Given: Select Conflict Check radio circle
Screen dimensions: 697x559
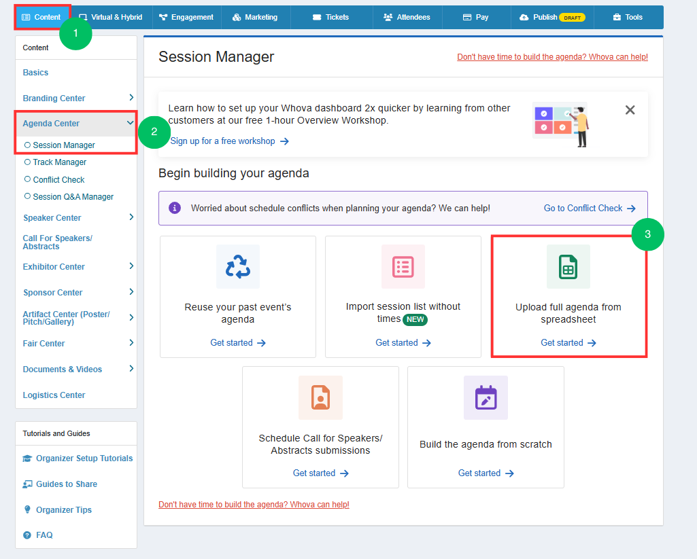Looking at the screenshot, I should (x=28, y=179).
